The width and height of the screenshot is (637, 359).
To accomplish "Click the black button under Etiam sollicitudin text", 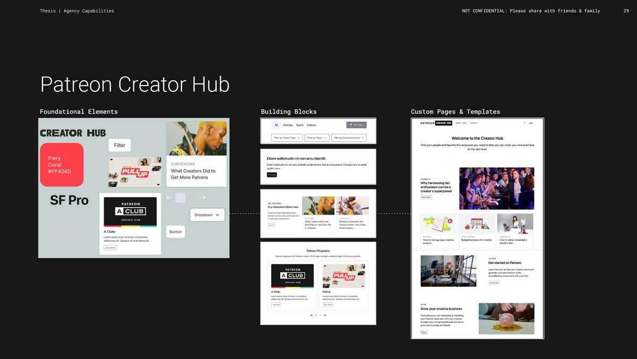I will [272, 175].
